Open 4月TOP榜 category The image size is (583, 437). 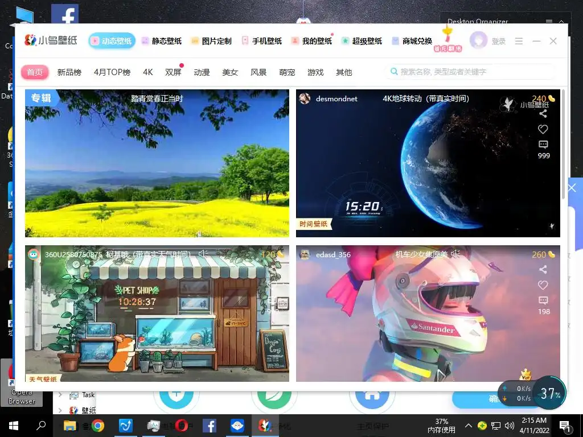coord(112,72)
